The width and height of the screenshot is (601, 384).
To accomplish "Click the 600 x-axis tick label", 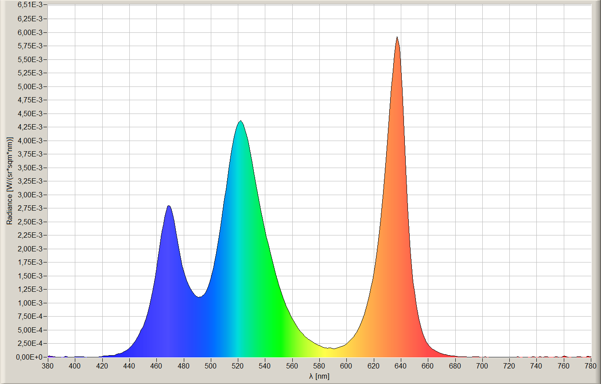I will coord(346,366).
